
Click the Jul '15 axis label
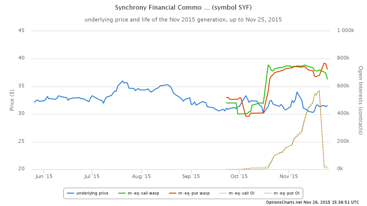click(x=92, y=176)
